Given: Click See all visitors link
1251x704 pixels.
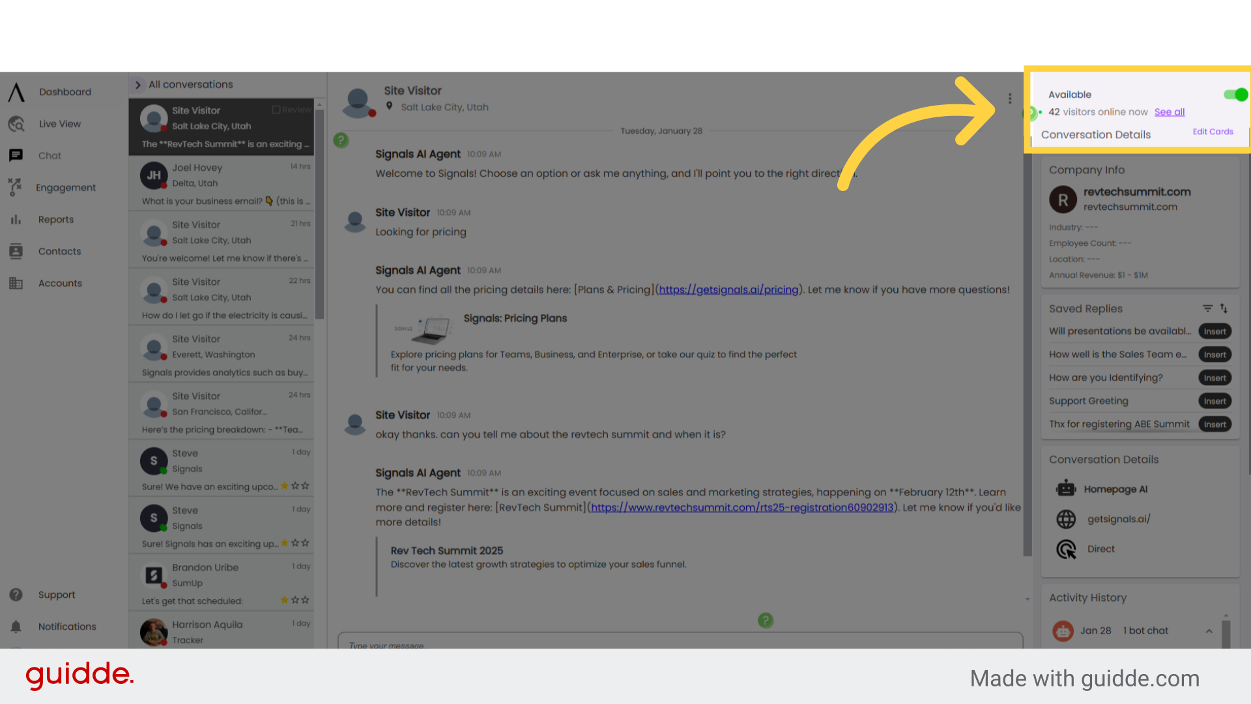Looking at the screenshot, I should [1170, 112].
